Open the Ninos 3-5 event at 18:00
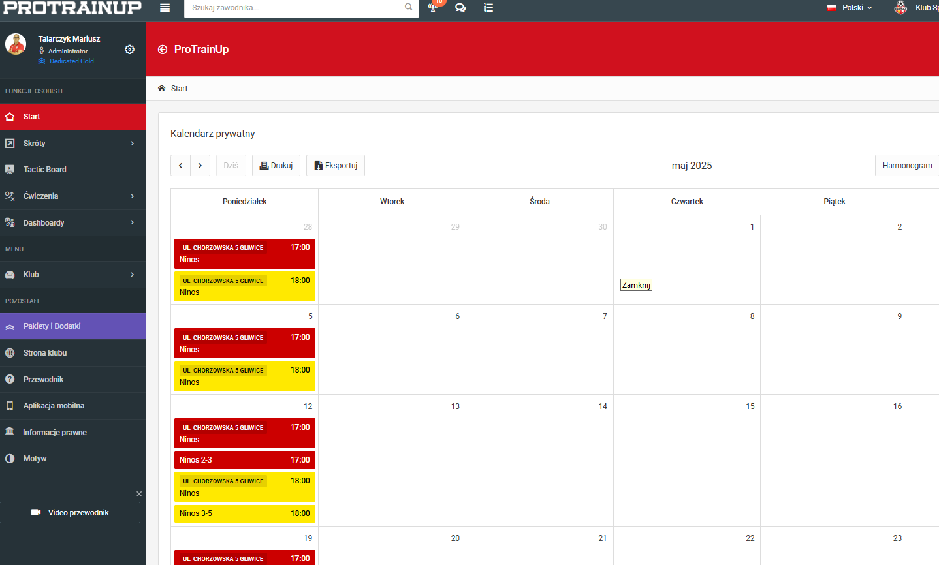Image resolution: width=939 pixels, height=565 pixels. 245,513
